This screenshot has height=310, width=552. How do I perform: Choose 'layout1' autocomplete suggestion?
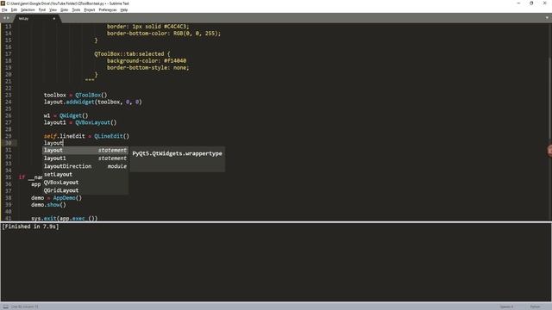[85, 158]
